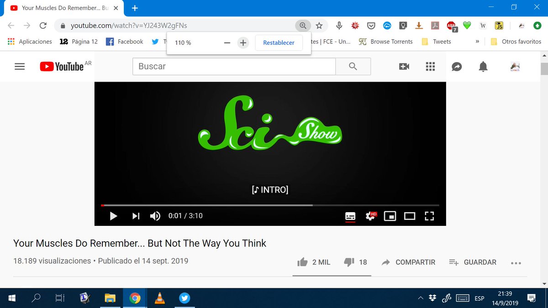Open the Otros favoritos folder
This screenshot has width=548, height=308.
[x=516, y=42]
